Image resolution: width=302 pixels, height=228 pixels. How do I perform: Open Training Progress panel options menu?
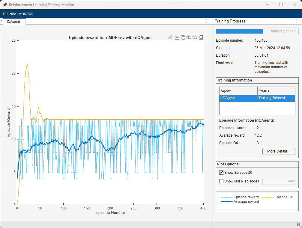point(296,21)
